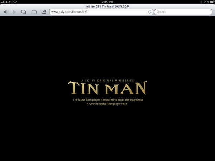The image size is (215, 161).
Task: Click 'The latest flash player is required' text
Action: tap(108, 100)
